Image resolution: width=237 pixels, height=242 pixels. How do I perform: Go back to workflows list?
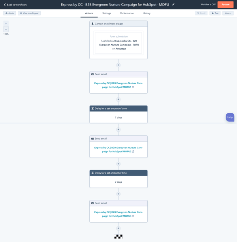(15, 5)
